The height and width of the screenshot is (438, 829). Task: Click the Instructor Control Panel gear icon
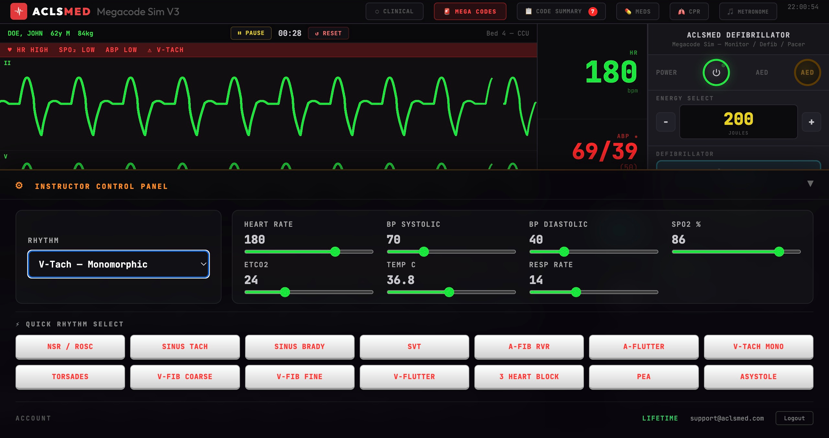coord(19,185)
